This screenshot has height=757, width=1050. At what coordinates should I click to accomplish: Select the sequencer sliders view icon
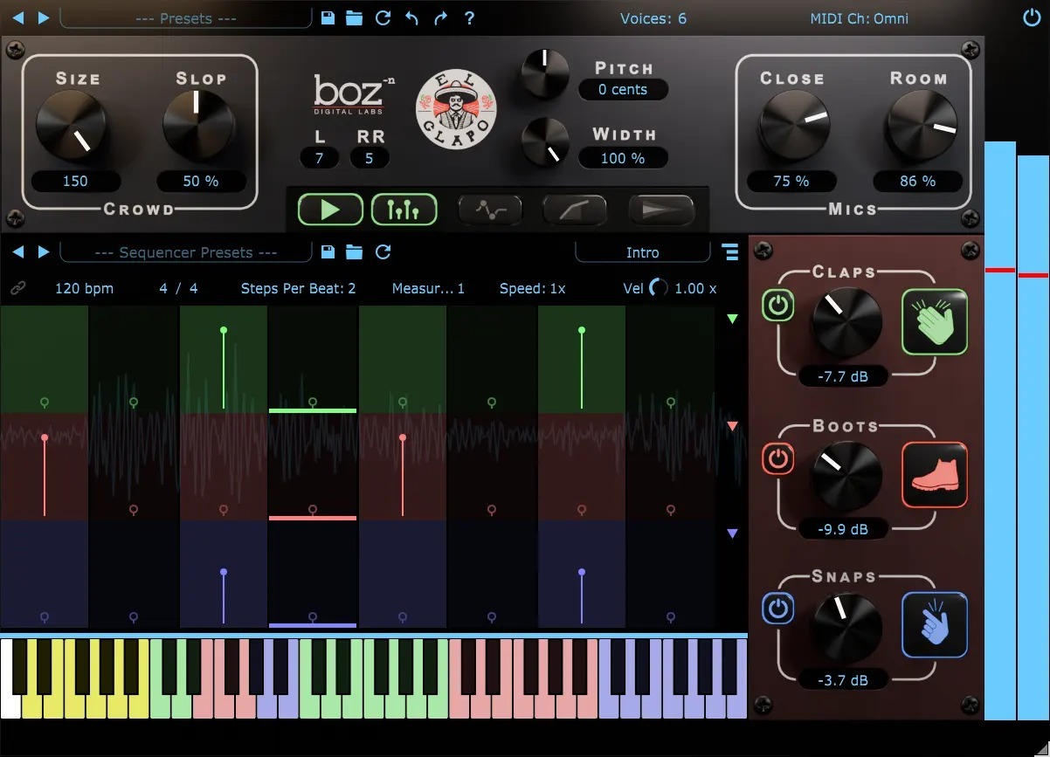pyautogui.click(x=404, y=209)
